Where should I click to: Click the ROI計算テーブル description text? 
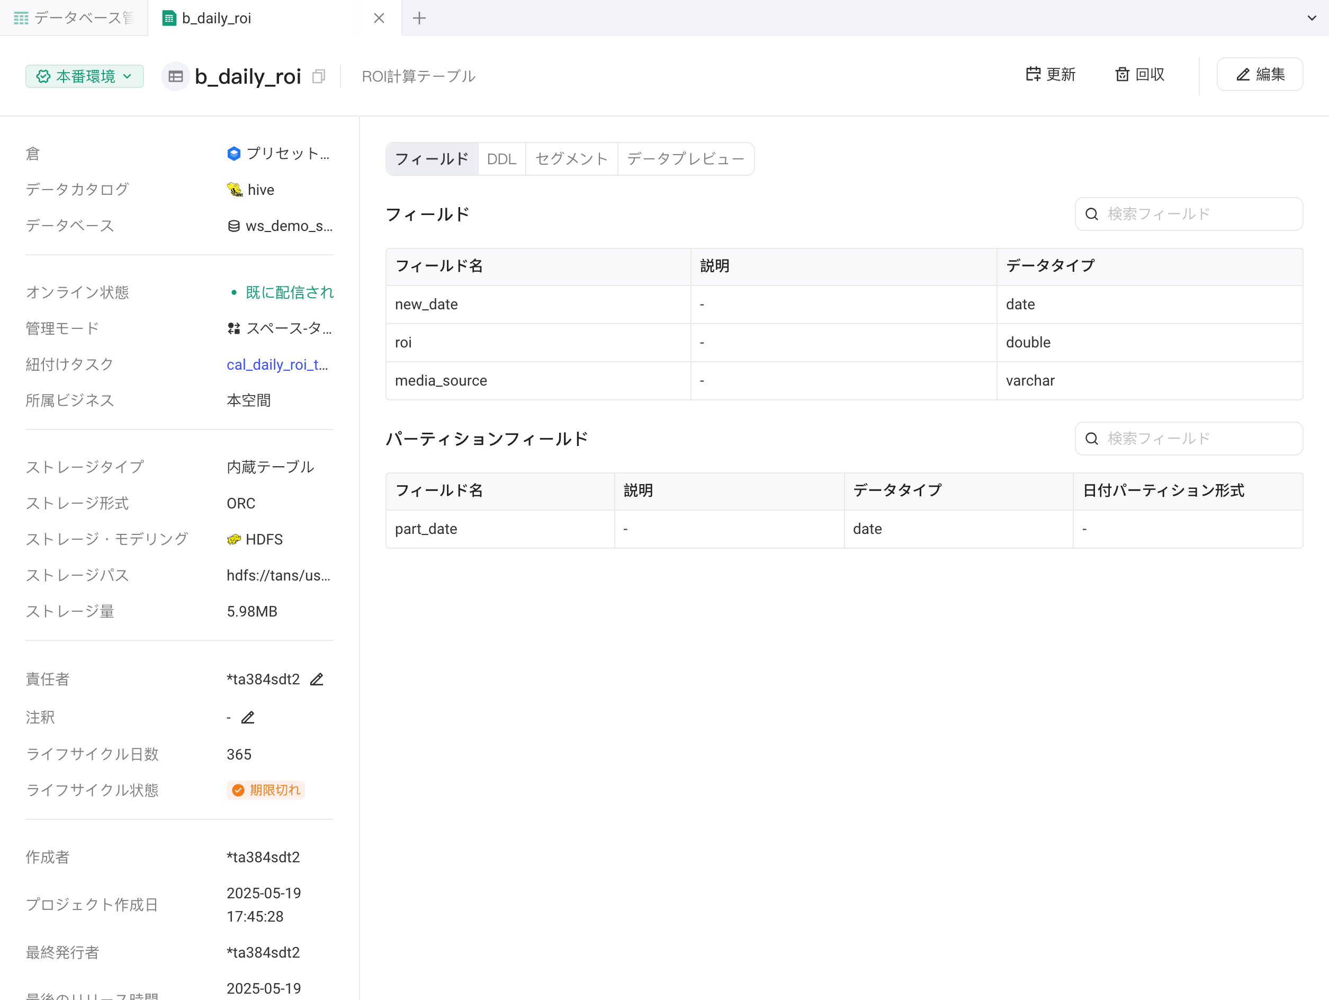418,76
